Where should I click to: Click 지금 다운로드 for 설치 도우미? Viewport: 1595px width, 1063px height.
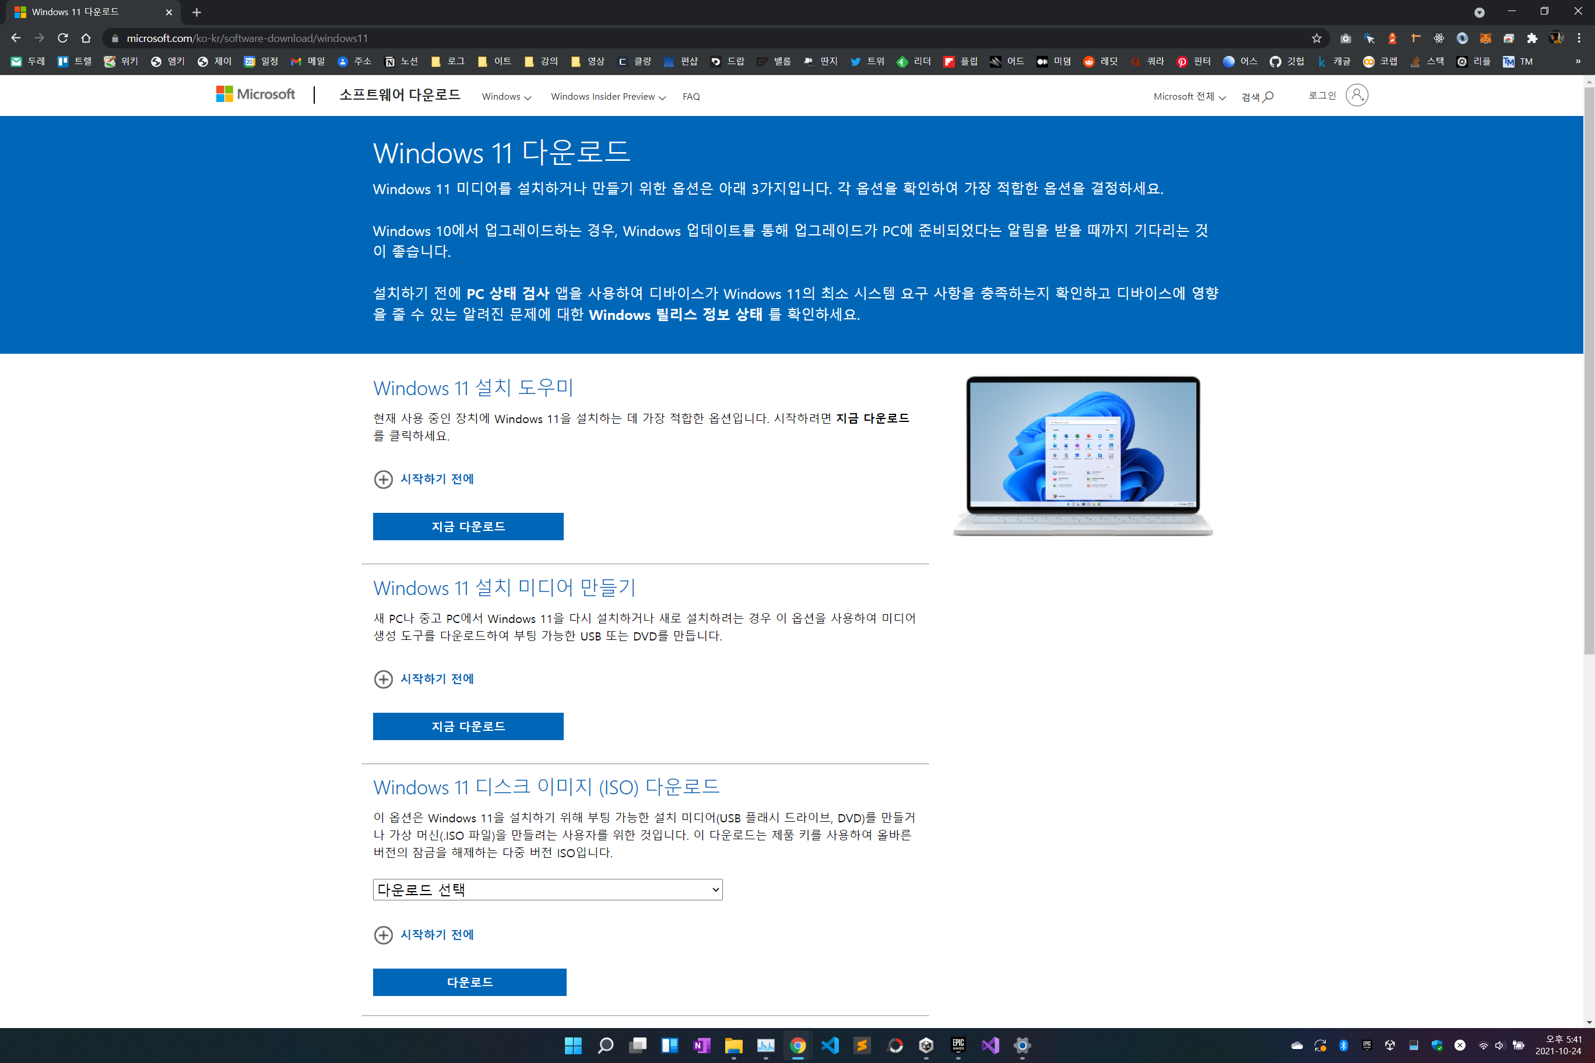coord(468,526)
